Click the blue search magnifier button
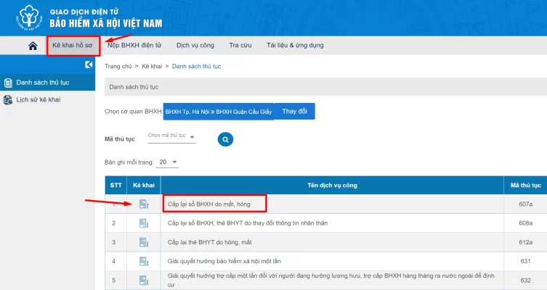This screenshot has height=290, width=547. point(226,138)
